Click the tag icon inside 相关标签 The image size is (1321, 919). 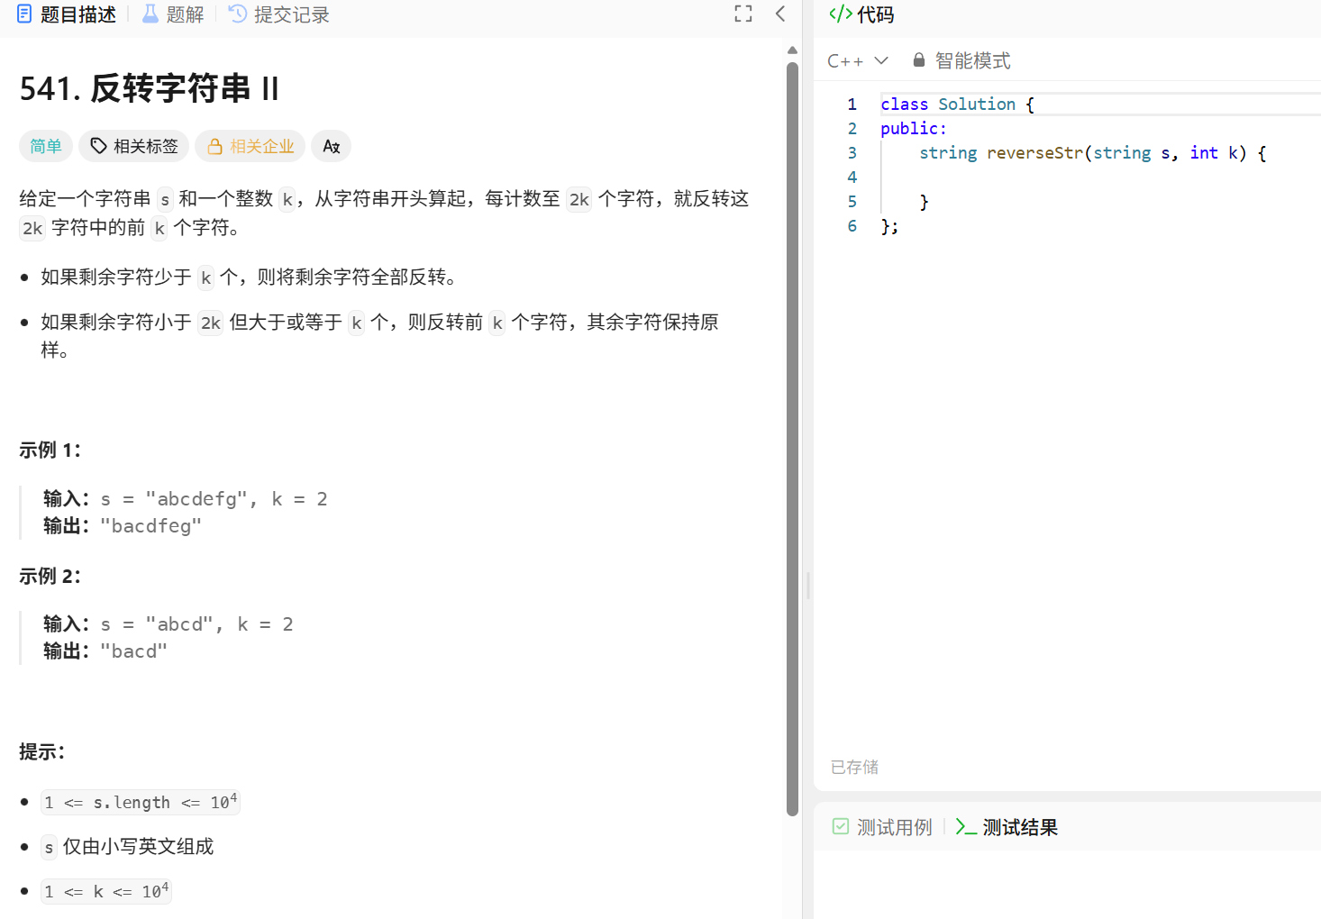click(x=98, y=145)
